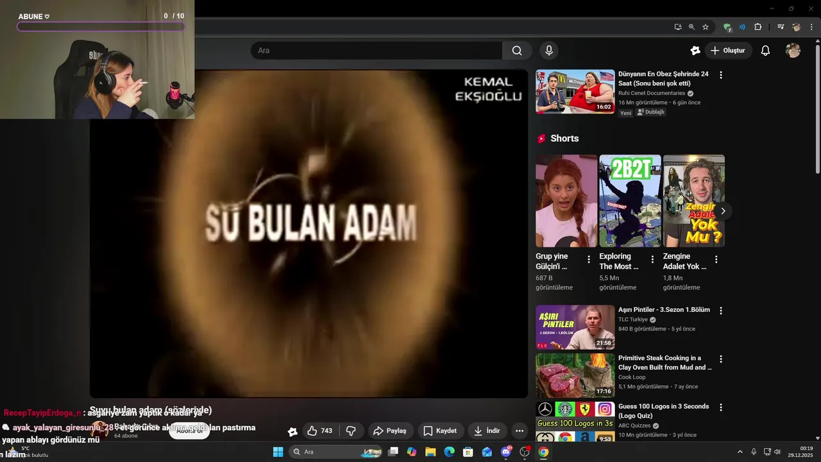The width and height of the screenshot is (821, 462).
Task: Open options menu for Zengine Adalet Yok short
Action: click(716, 260)
